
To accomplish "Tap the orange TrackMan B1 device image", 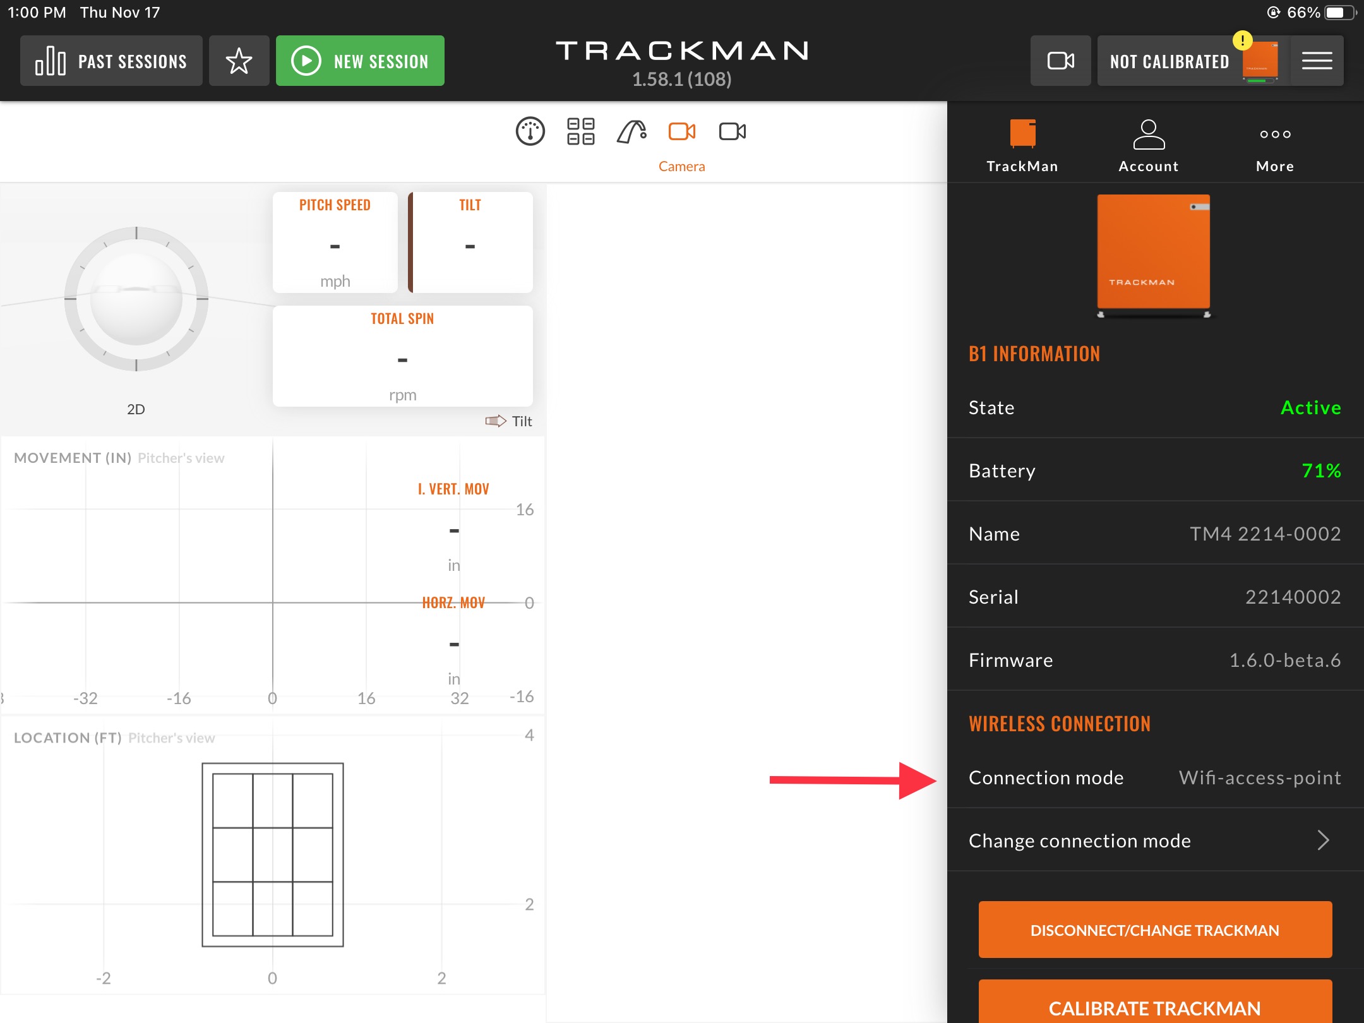I will (1154, 256).
